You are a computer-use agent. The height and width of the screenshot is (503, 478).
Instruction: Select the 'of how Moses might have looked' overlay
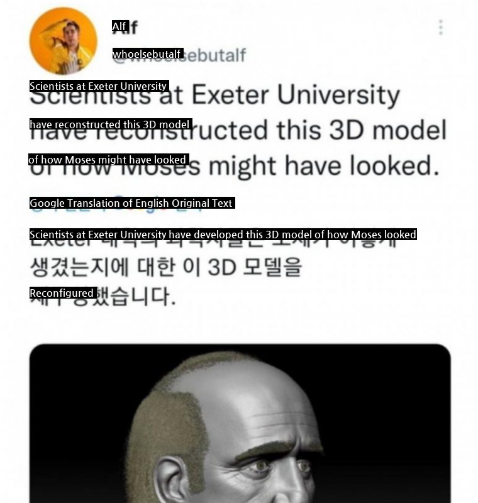click(x=109, y=160)
